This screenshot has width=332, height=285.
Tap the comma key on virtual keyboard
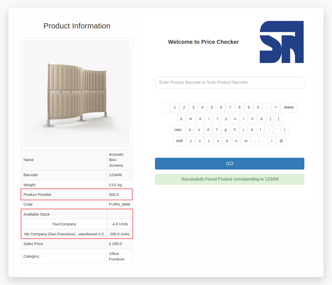click(255, 141)
